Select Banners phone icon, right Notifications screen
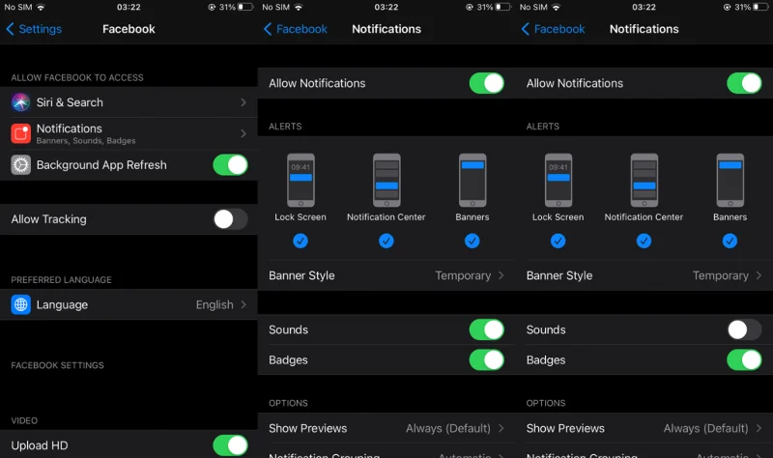Image resolution: width=773 pixels, height=458 pixels. pos(730,180)
